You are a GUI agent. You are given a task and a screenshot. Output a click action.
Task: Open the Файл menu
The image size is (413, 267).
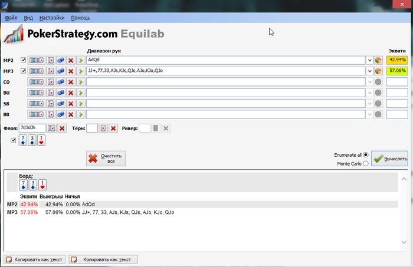pyautogui.click(x=11, y=18)
